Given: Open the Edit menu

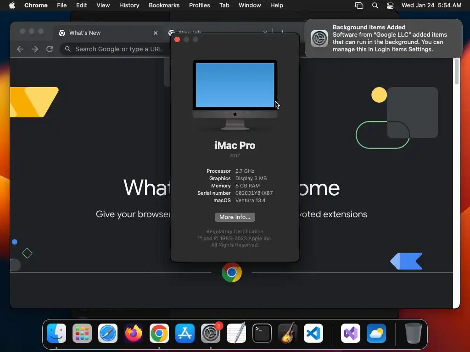Looking at the screenshot, I should (81, 5).
